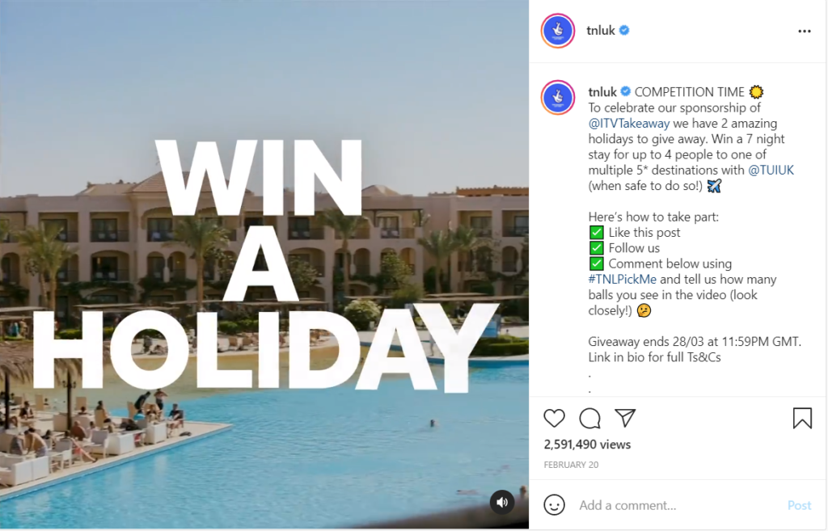This screenshot has width=828, height=531.
Task: Click the verified badge next to header tnluk
Action: [x=624, y=30]
